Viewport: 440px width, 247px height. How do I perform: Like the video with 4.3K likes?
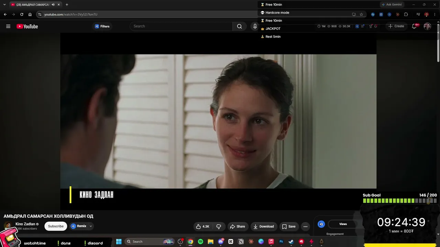click(202, 226)
